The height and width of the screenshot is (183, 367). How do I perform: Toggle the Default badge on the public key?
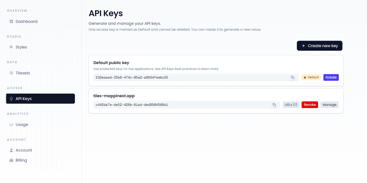click(x=311, y=77)
